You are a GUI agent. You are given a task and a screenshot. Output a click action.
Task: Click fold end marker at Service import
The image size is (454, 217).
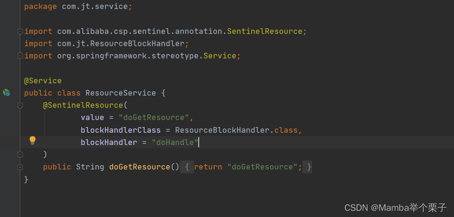coord(20,56)
